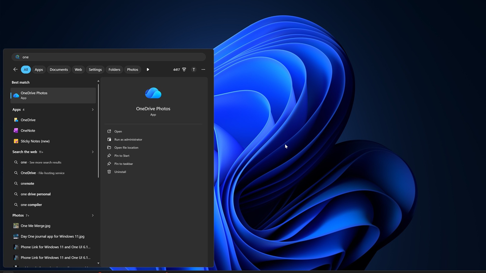Open 'Day One journal app for Windows 11.jpg'

[53, 236]
